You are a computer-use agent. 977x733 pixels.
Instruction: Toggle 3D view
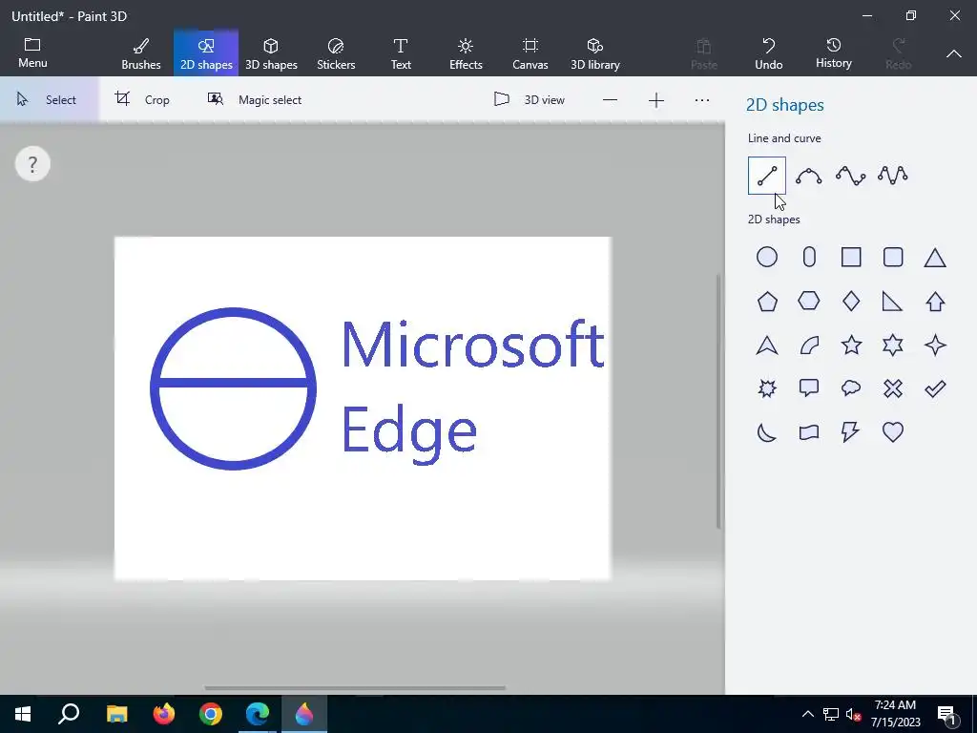[529, 99]
